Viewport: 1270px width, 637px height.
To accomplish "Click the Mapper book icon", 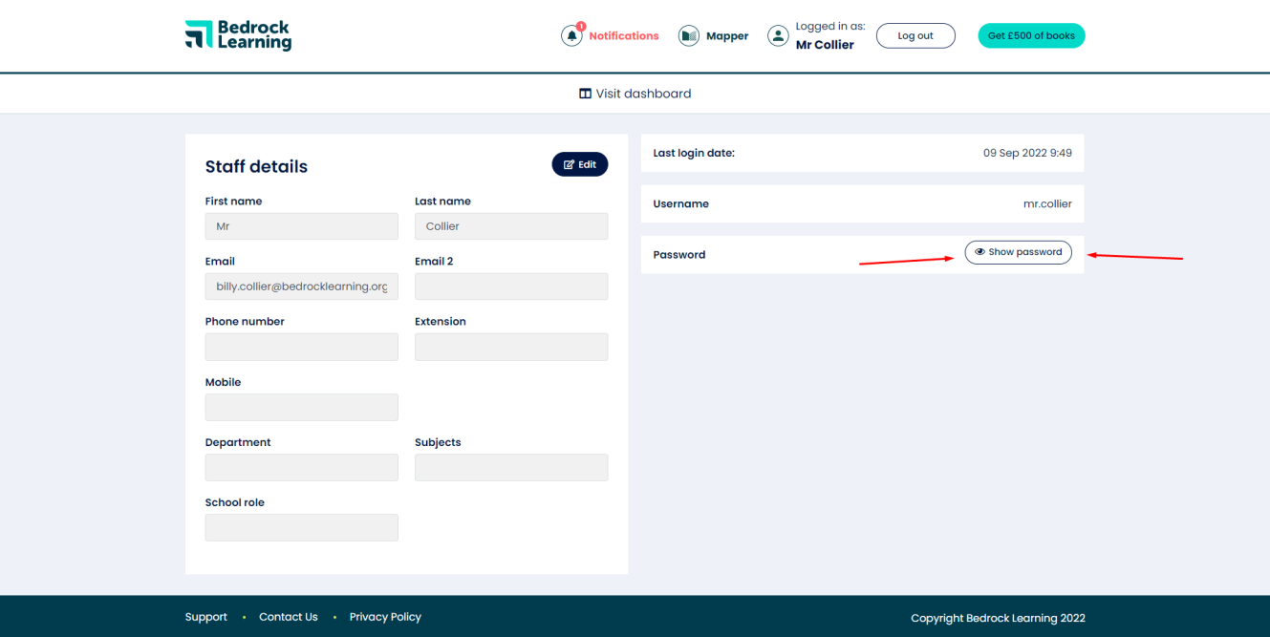I will click(689, 36).
